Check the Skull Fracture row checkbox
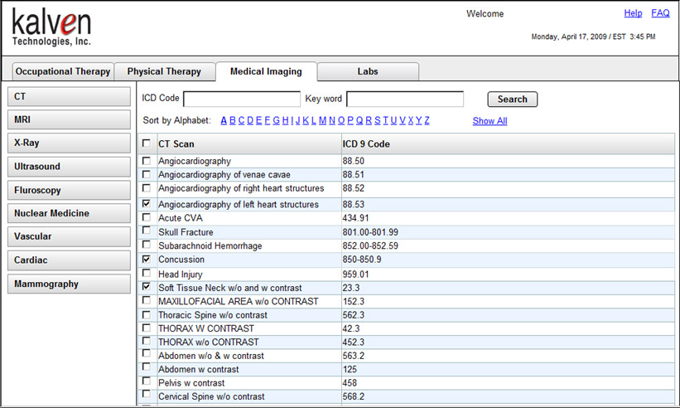The width and height of the screenshot is (680, 408). (x=147, y=231)
